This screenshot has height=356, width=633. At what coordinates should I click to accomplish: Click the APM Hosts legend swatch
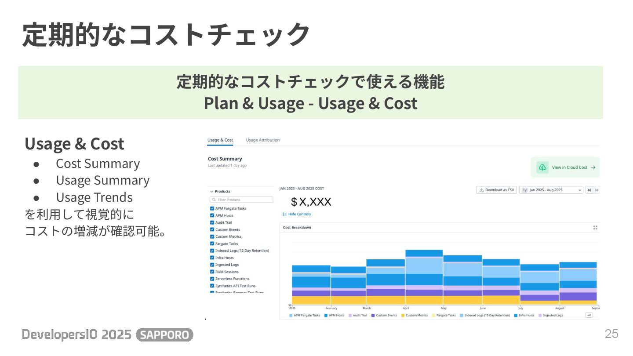point(326,316)
